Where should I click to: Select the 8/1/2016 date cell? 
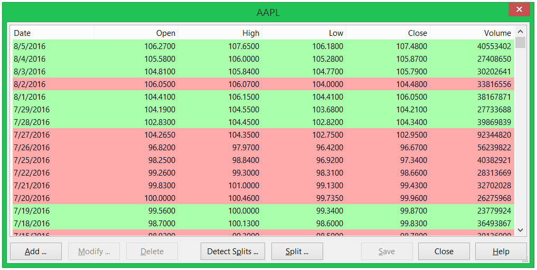(x=30, y=97)
